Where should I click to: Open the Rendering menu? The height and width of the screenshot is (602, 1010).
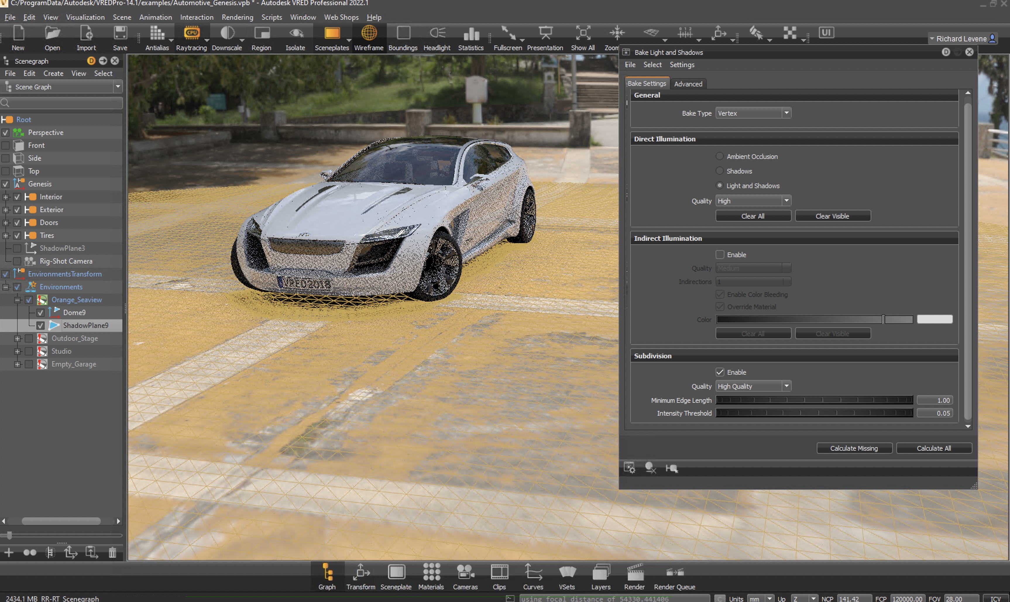[237, 17]
